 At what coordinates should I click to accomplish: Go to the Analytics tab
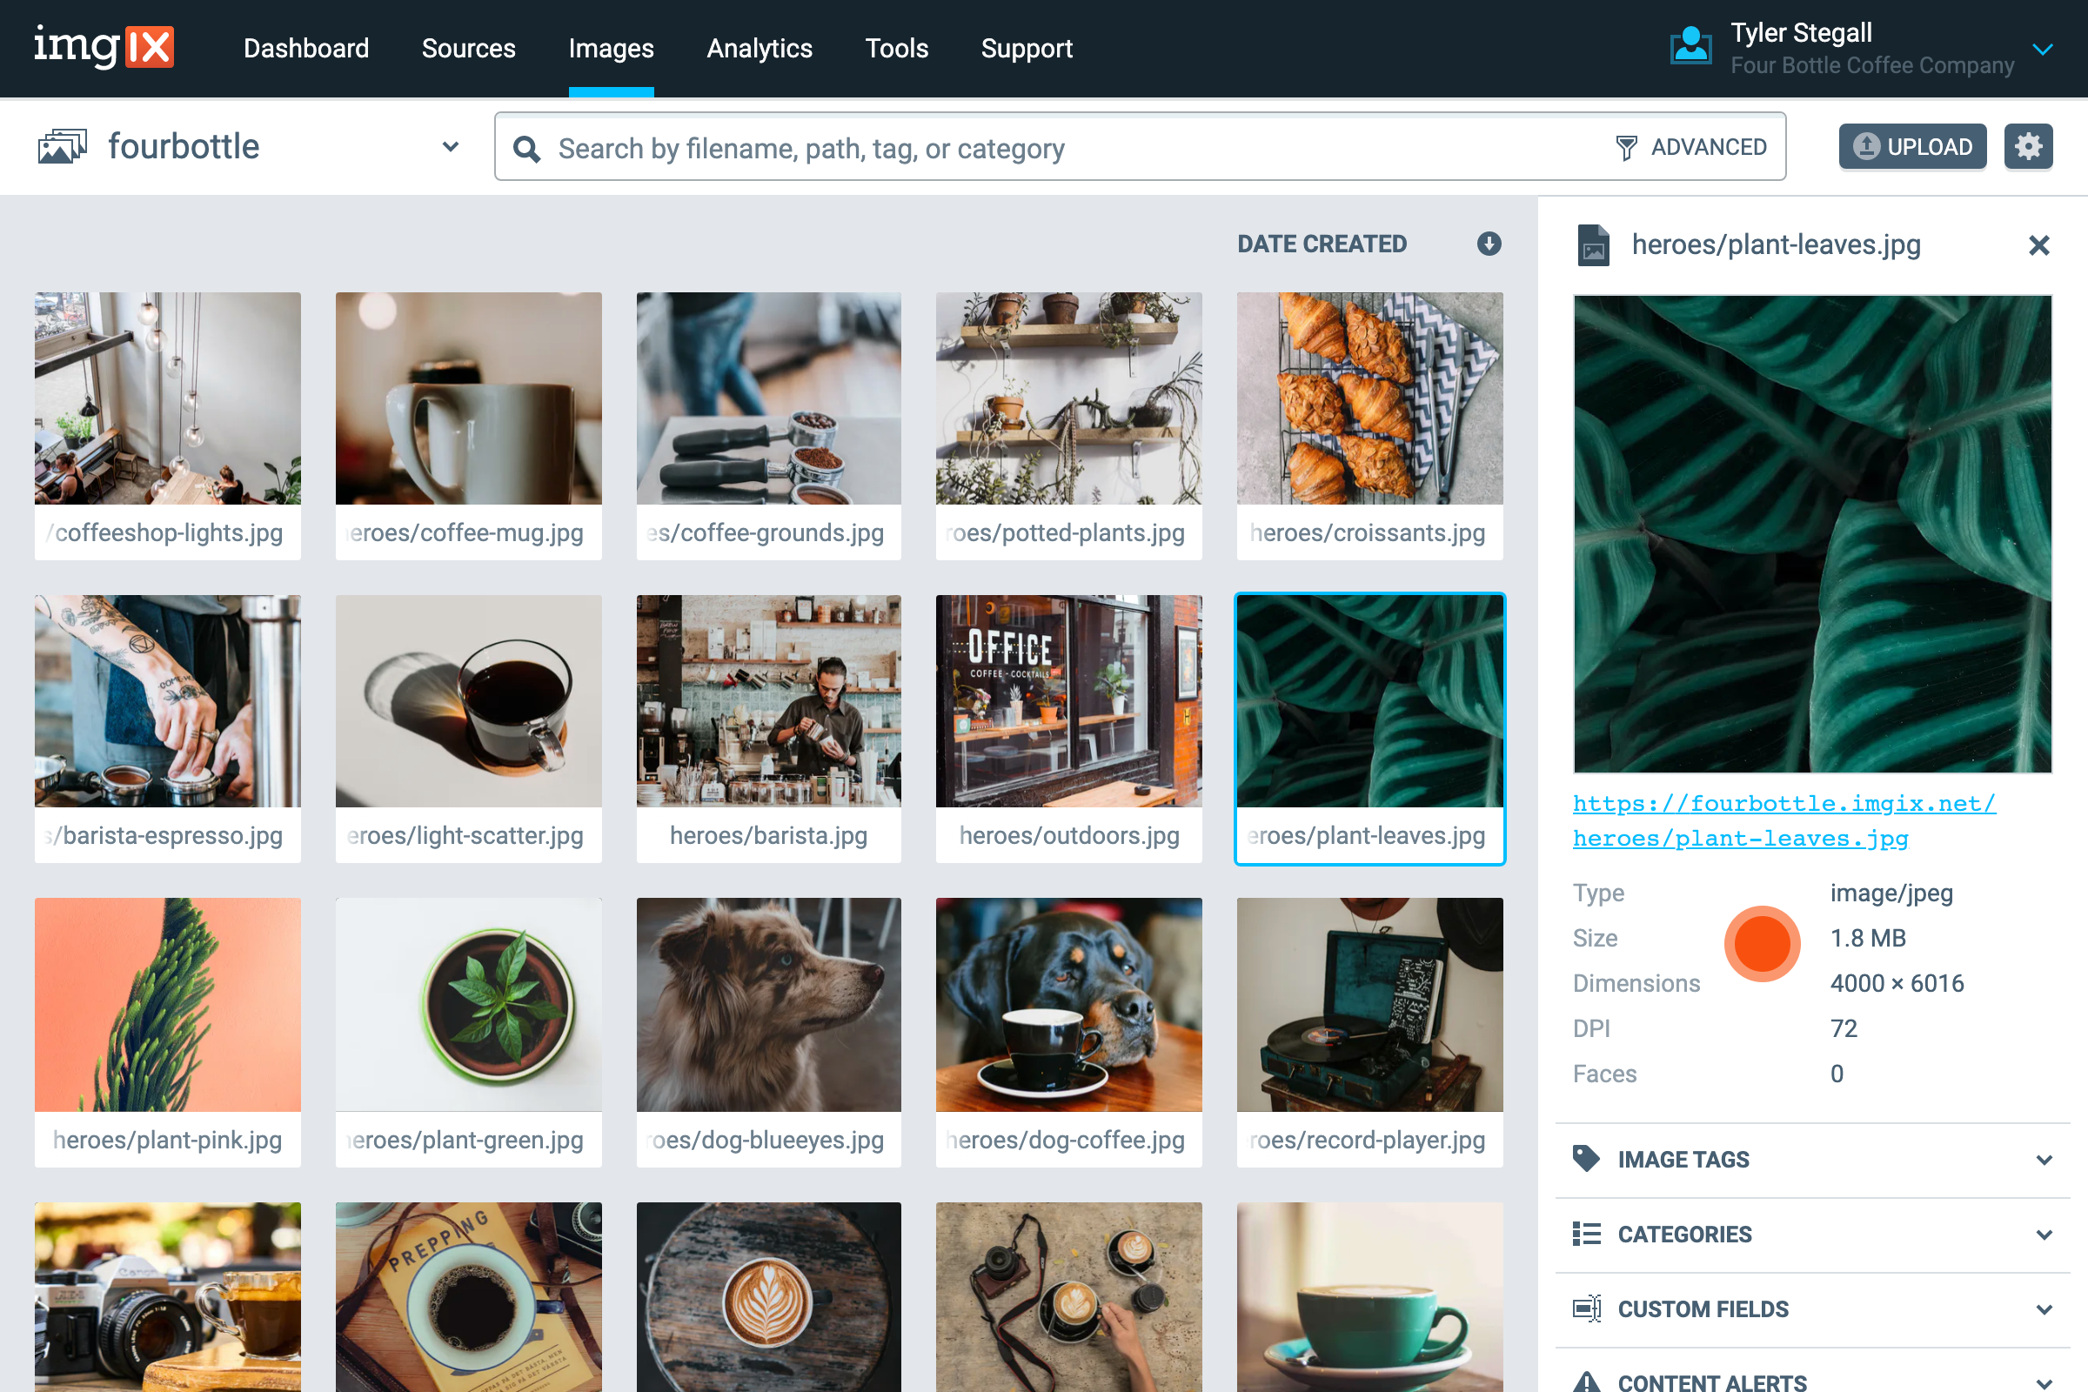(759, 48)
